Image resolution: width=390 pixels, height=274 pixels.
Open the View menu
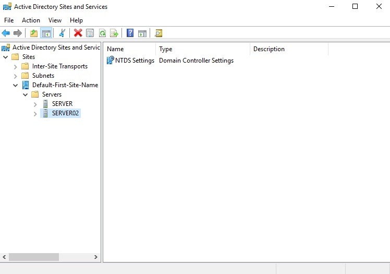click(55, 20)
